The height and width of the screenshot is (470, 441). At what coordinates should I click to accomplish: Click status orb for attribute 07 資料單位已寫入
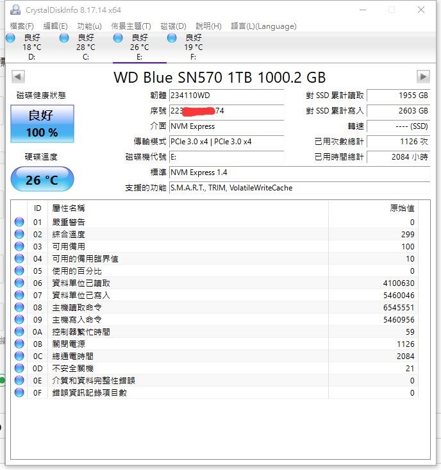click(x=19, y=295)
